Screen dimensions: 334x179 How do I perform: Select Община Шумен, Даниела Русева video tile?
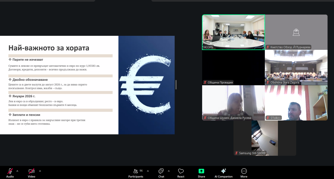click(234, 103)
